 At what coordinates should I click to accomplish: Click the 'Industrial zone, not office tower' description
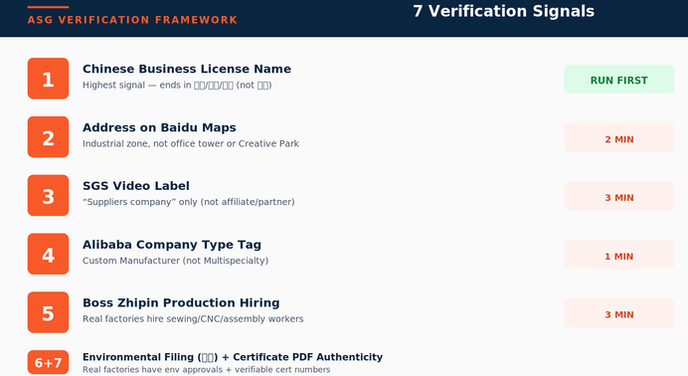(x=191, y=144)
